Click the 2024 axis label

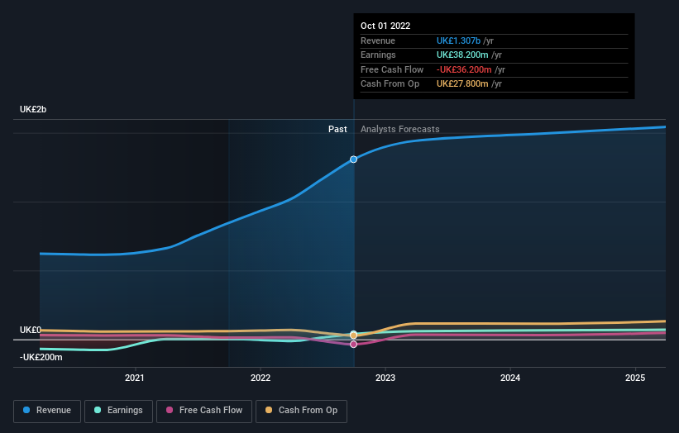(510, 378)
